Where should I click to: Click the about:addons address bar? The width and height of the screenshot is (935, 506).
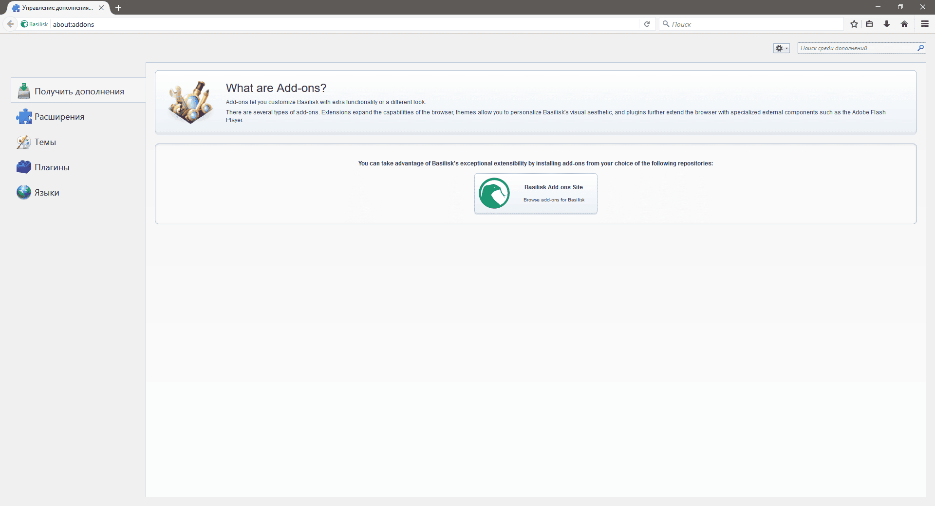[x=344, y=24]
